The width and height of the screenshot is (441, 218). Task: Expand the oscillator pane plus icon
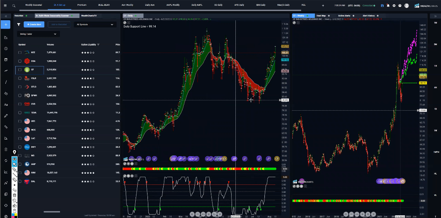click(136, 176)
